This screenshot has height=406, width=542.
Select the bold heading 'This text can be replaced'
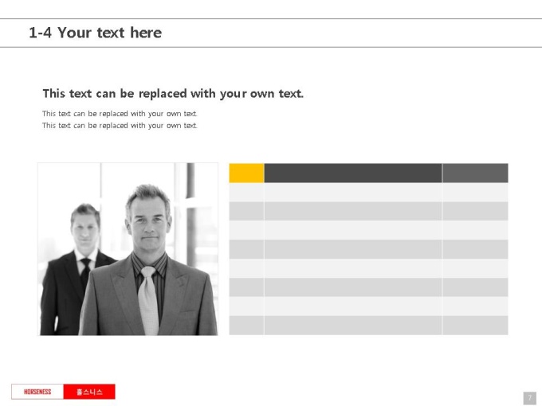tap(115, 94)
